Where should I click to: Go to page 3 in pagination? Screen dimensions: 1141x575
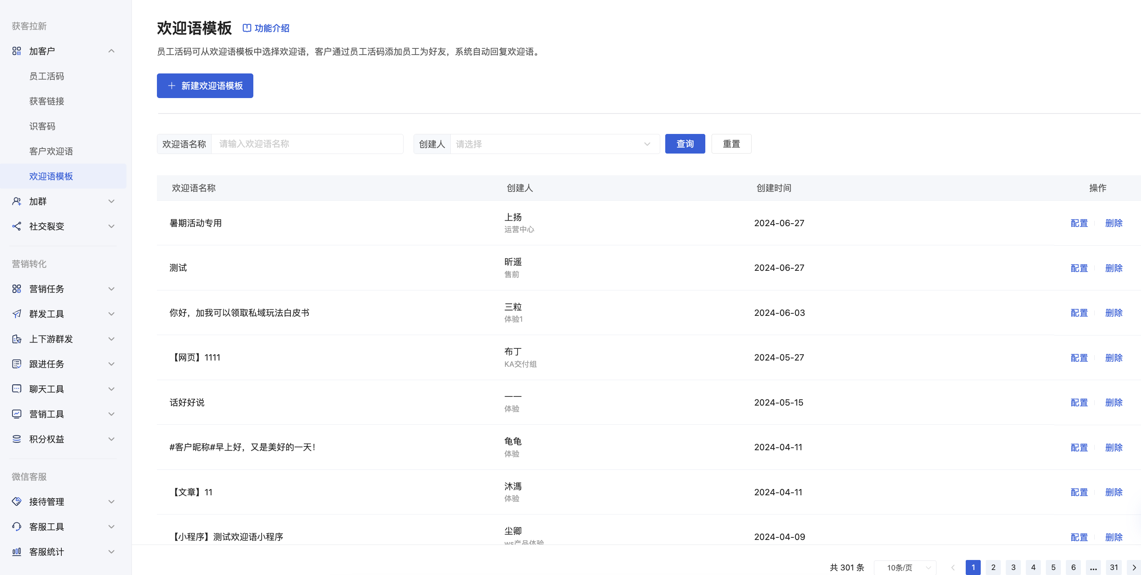(x=1013, y=567)
